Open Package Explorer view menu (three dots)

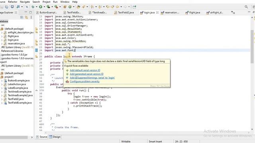[x=31, y=17]
